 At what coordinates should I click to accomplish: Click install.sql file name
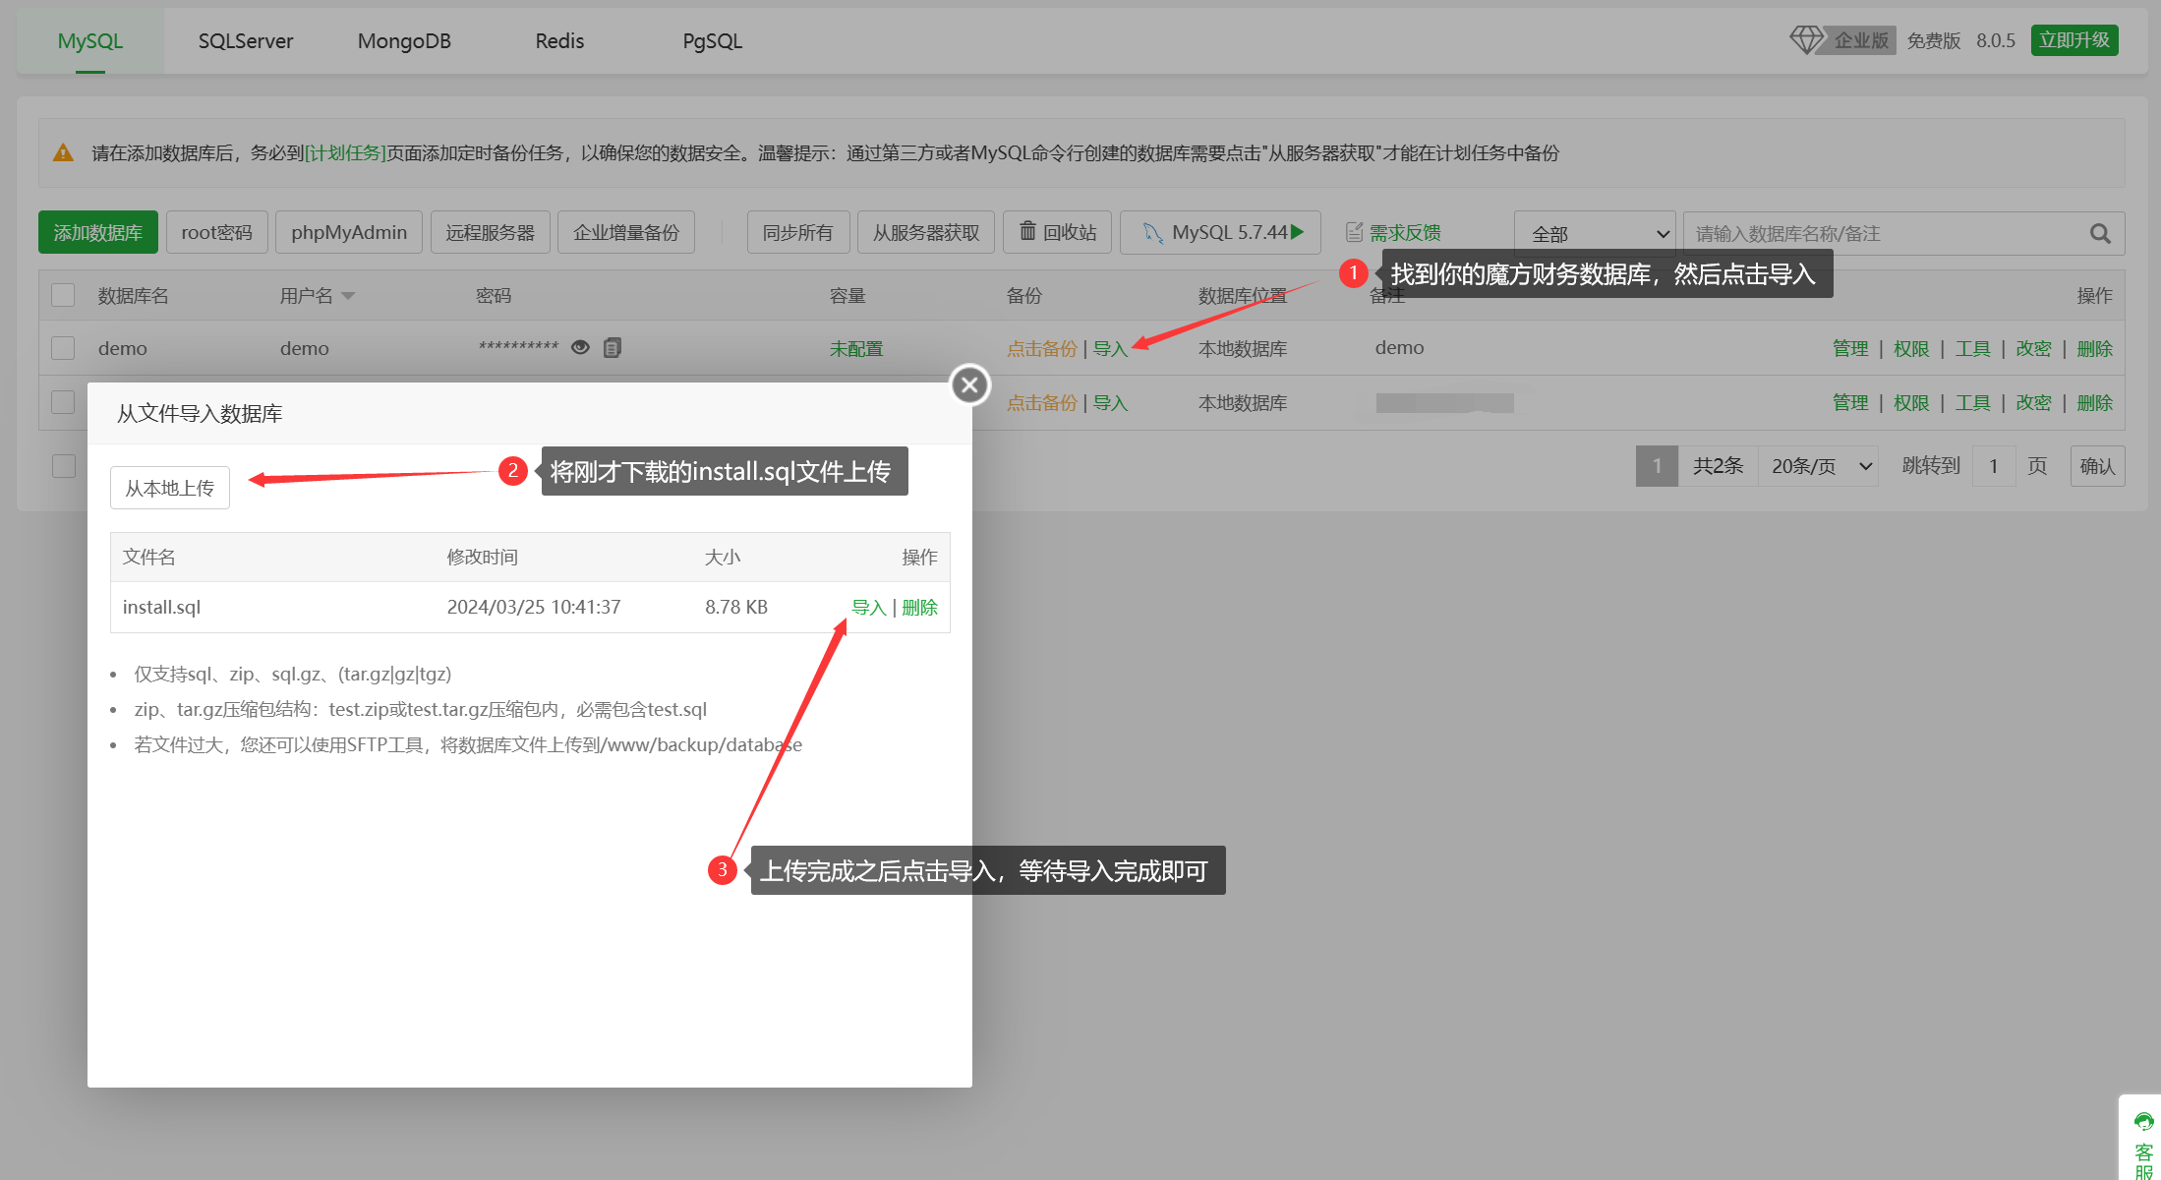tap(161, 608)
